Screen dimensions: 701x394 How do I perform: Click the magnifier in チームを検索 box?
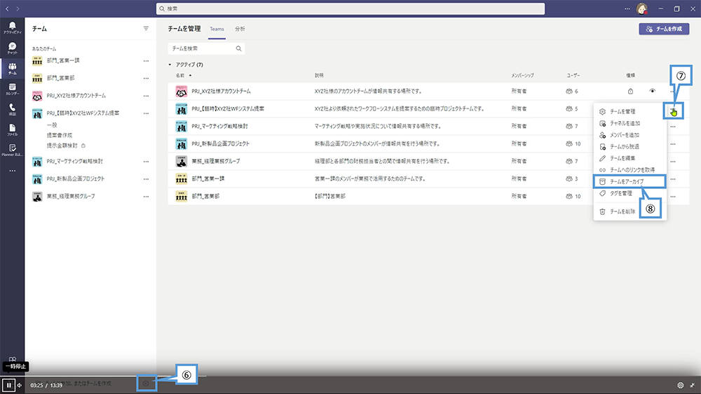pos(239,48)
